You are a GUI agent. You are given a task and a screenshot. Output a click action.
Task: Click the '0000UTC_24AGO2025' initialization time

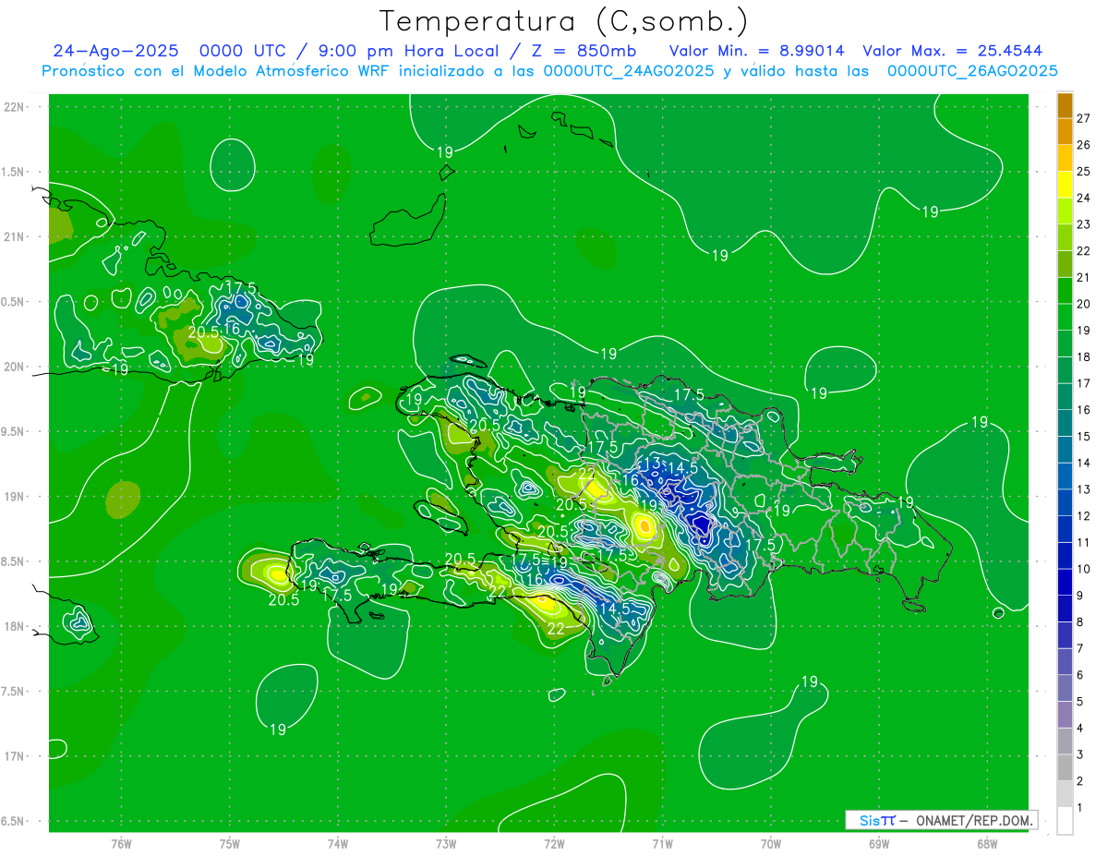(629, 70)
